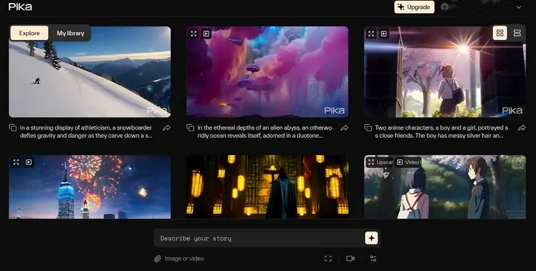Upscale icon on alien abyss video

194,33
